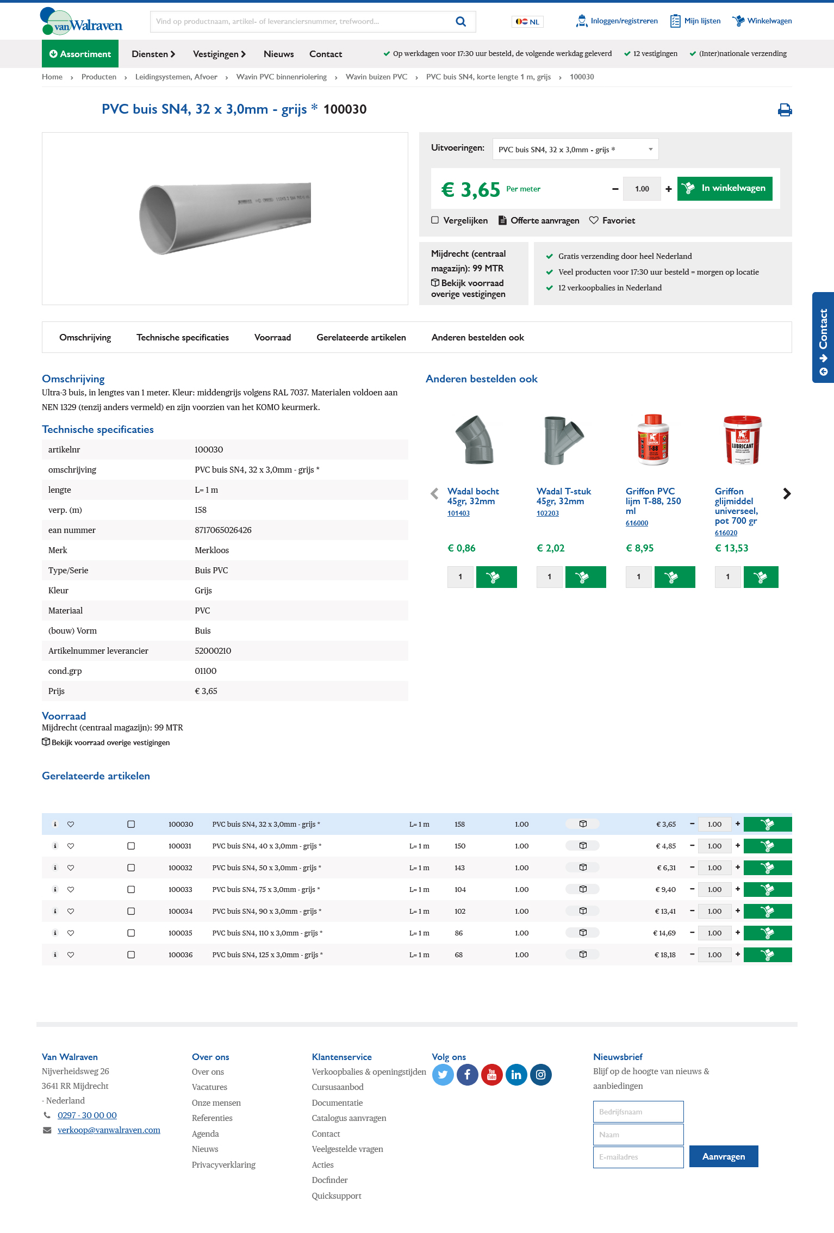The width and height of the screenshot is (834, 1233).
Task: Check compare box for article 100030
Action: (x=131, y=825)
